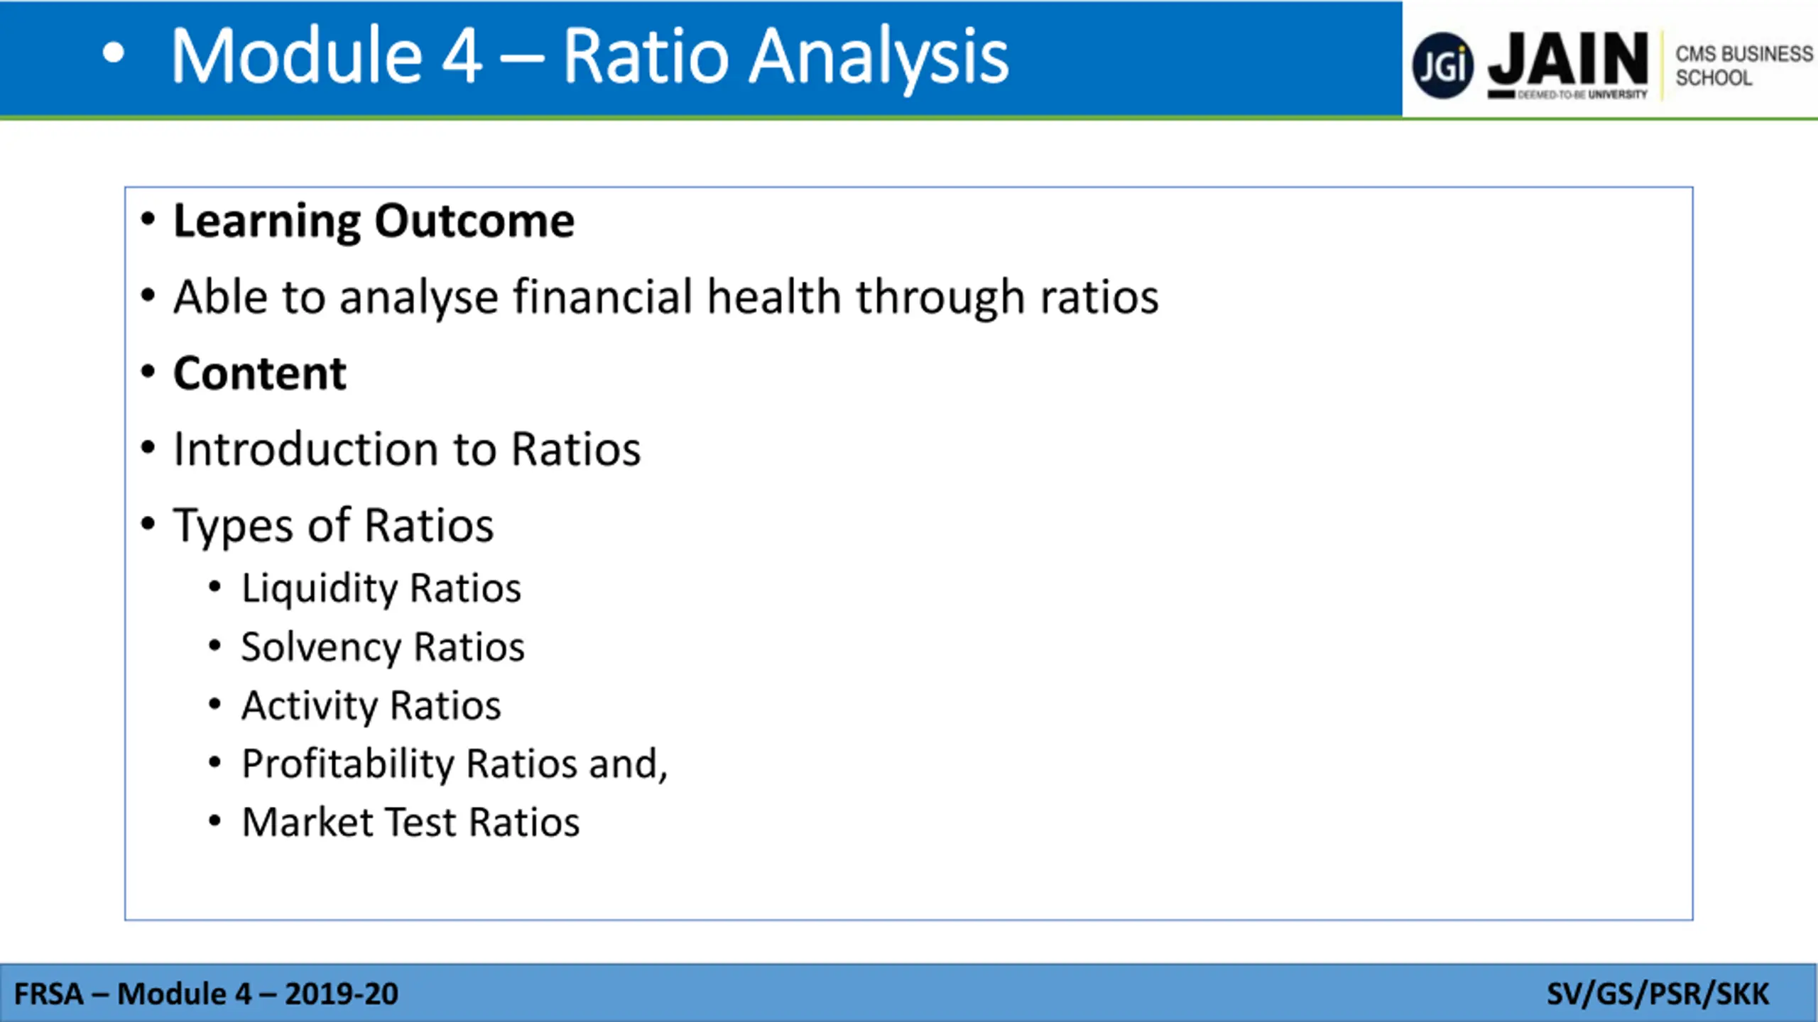Screen dimensions: 1818x1022
Task: Select the Liquidity Ratios sub-item
Action: [x=381, y=588]
